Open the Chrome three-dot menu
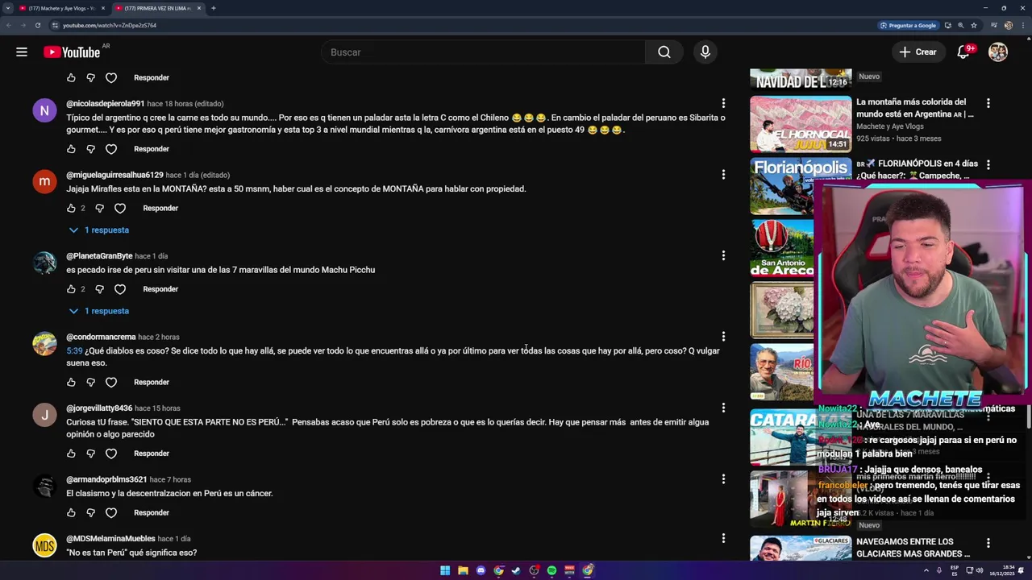Screen dimensions: 1032x580 click(x=1023, y=25)
